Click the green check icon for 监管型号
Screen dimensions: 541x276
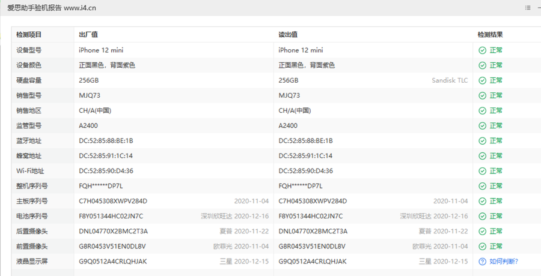point(482,126)
